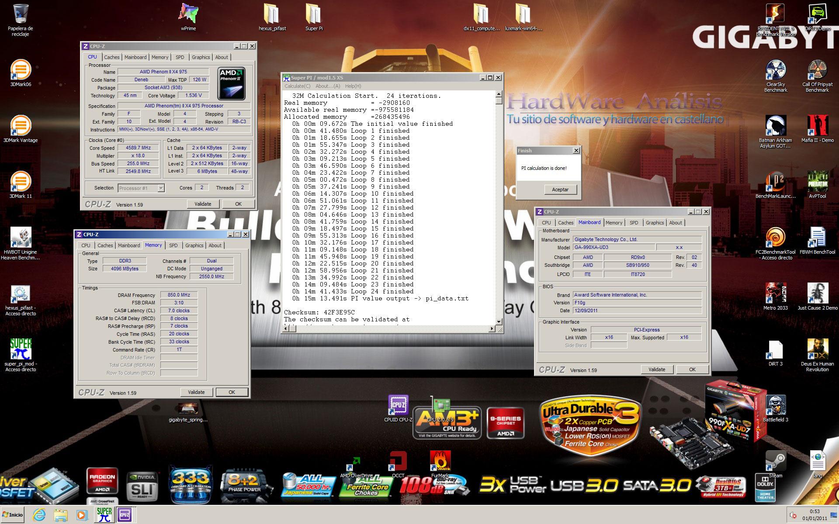Switch to CPU-Z taskbar button
This screenshot has width=839, height=524.
click(125, 515)
